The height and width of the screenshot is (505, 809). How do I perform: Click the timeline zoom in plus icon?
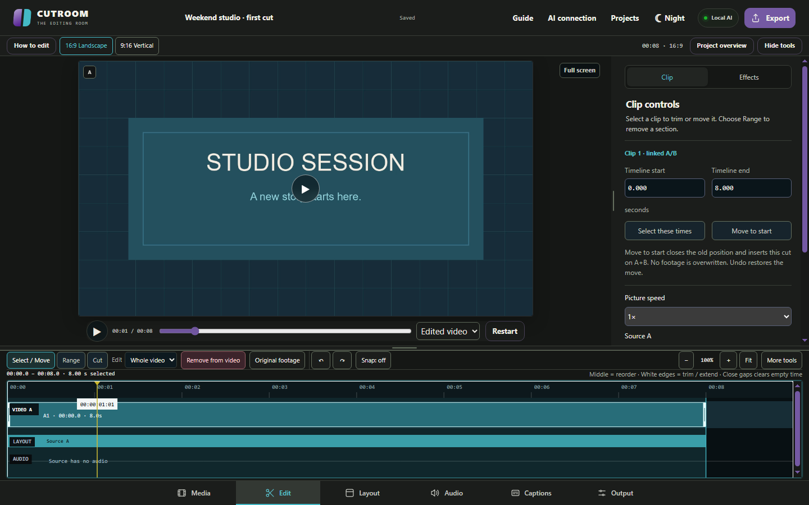[x=729, y=360]
